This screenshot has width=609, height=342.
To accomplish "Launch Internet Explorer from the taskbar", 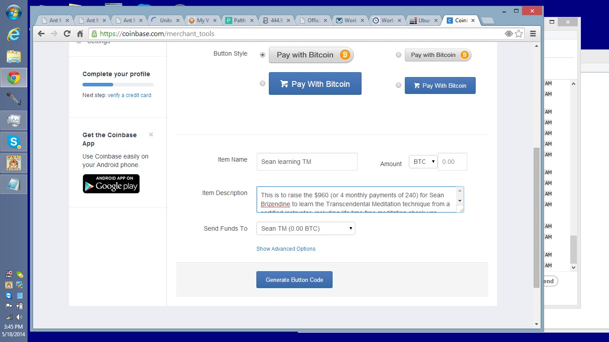I will (x=14, y=34).
